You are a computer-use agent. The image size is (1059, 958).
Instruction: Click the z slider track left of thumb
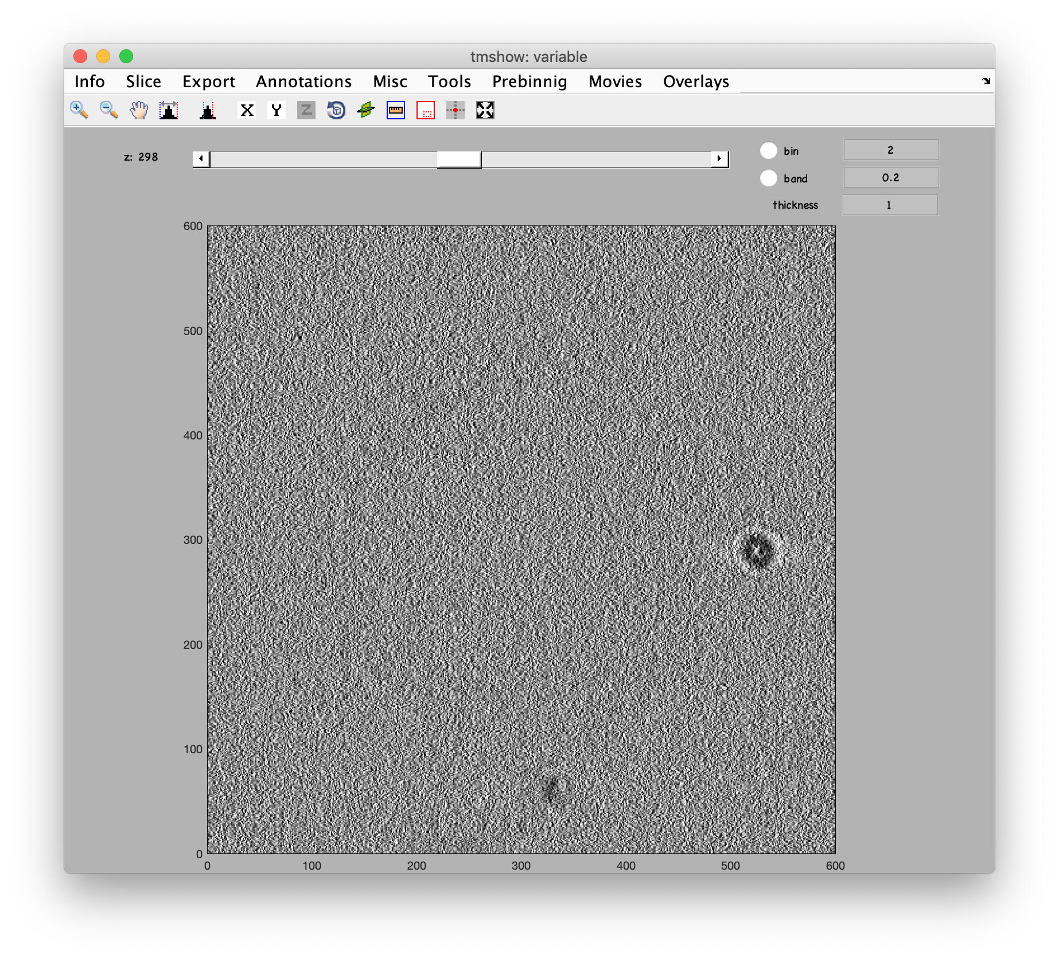coord(323,159)
